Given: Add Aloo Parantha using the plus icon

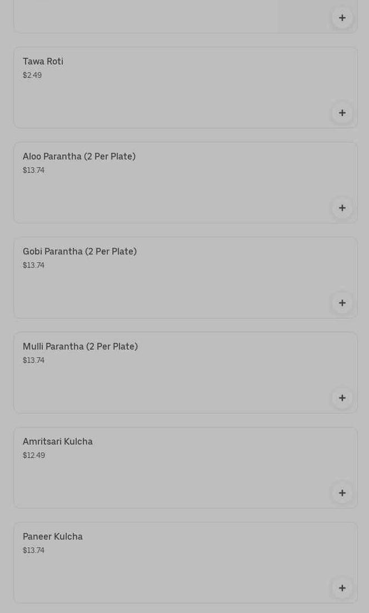Looking at the screenshot, I should tap(342, 208).
